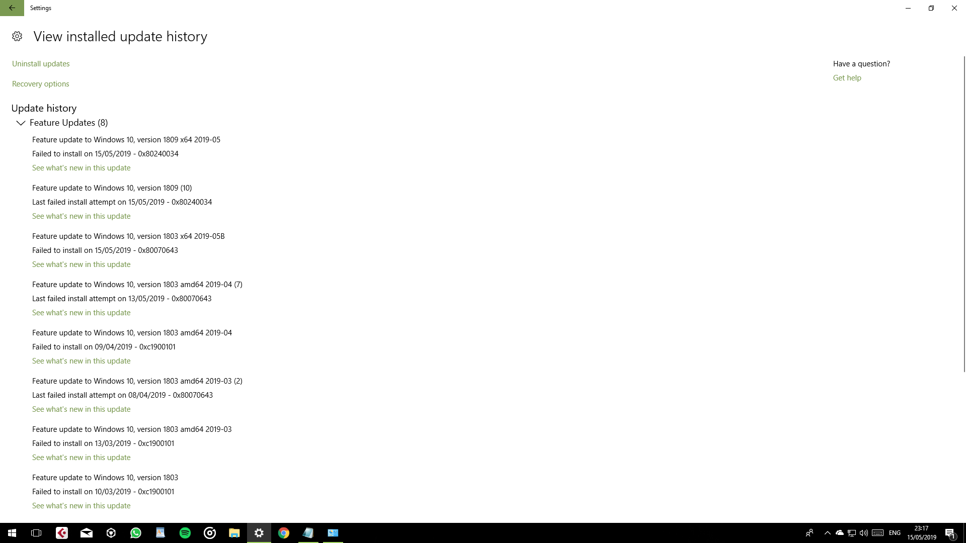The image size is (966, 543).
Task: Select 'Feature update to Windows 10, version 1809 x64 2019-05'
Action: point(126,140)
